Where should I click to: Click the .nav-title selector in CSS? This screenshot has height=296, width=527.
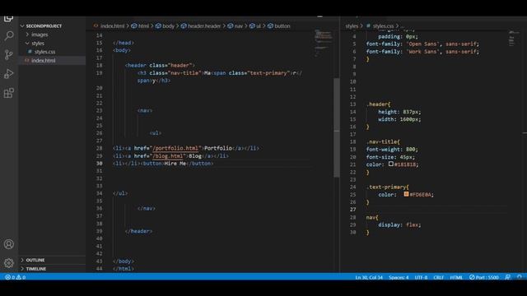(x=382, y=141)
